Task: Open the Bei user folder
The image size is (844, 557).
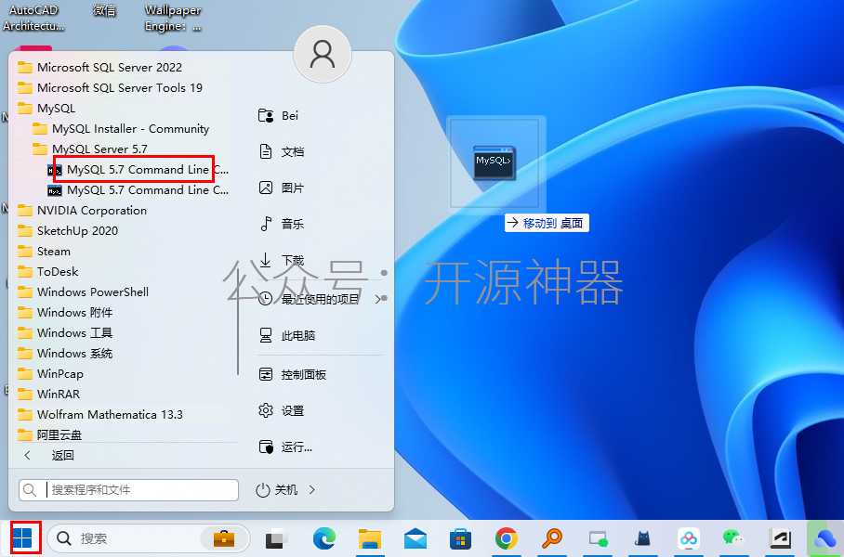Action: point(279,116)
